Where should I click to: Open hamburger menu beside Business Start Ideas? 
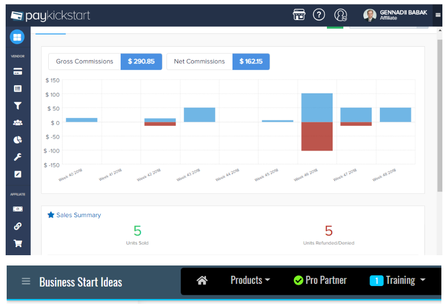(x=26, y=281)
